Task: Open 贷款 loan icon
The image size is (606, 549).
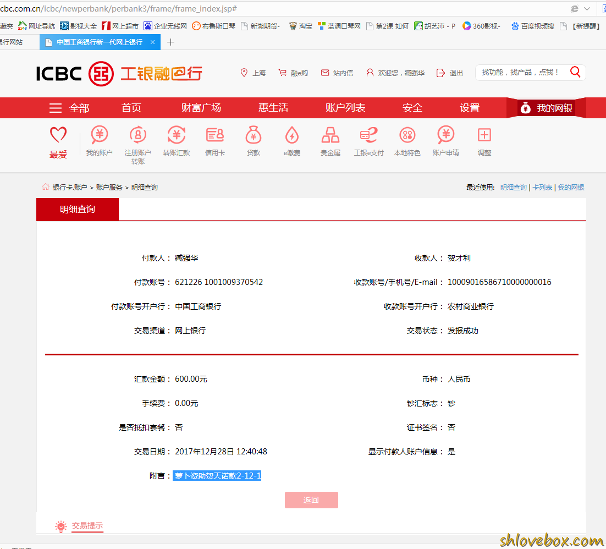Action: click(254, 135)
